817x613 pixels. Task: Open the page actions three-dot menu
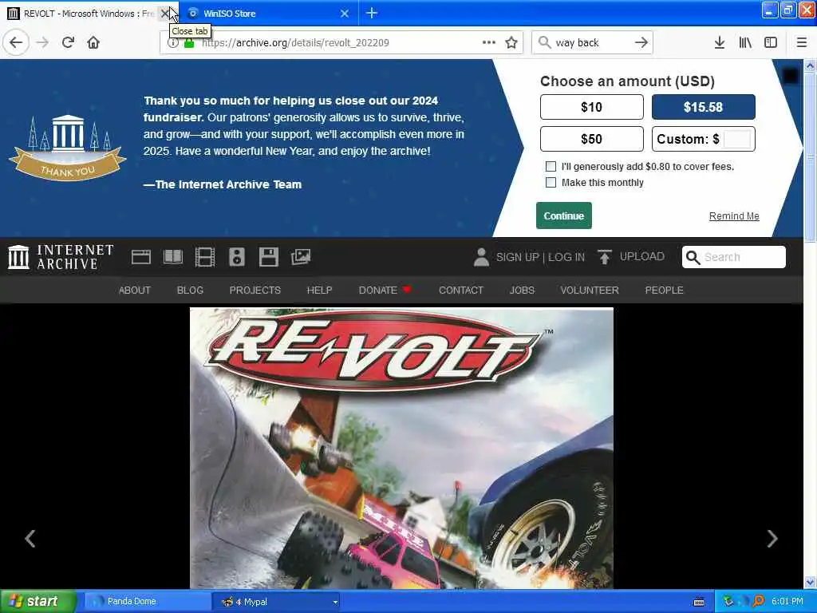pyautogui.click(x=489, y=43)
